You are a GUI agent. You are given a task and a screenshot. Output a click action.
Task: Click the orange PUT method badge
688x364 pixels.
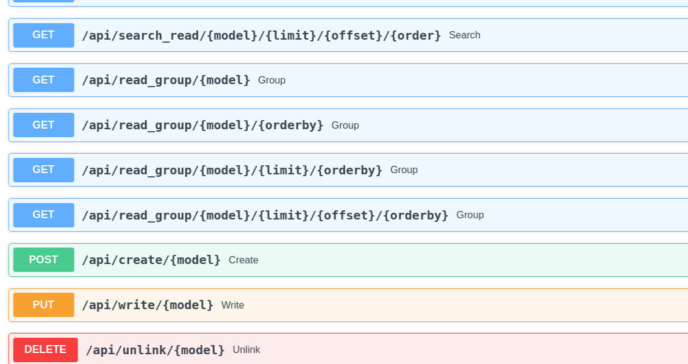(43, 305)
